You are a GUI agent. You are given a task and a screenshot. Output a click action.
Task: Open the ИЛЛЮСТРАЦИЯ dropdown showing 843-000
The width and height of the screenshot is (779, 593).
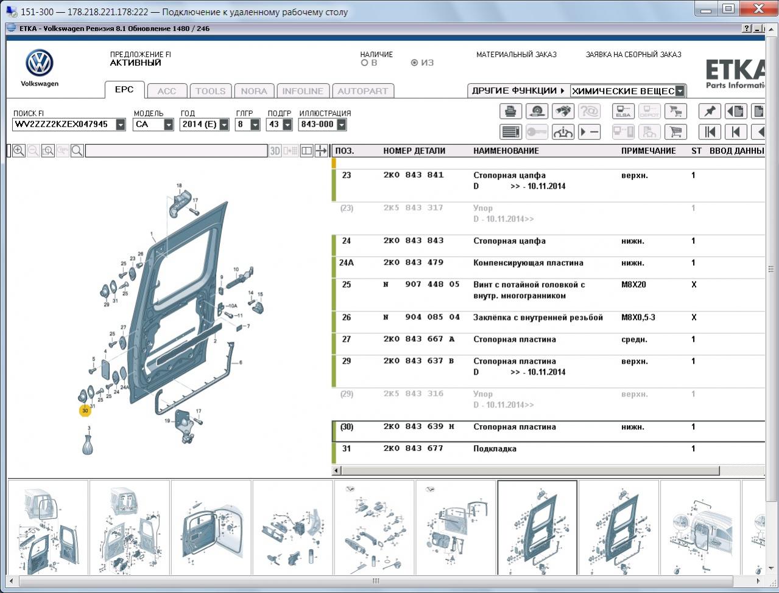click(341, 125)
